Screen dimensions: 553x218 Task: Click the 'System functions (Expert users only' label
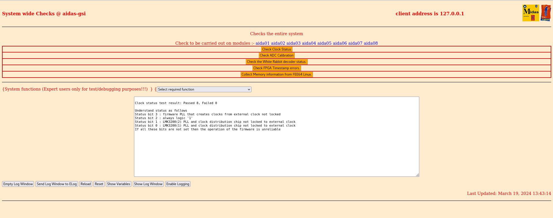(x=75, y=89)
